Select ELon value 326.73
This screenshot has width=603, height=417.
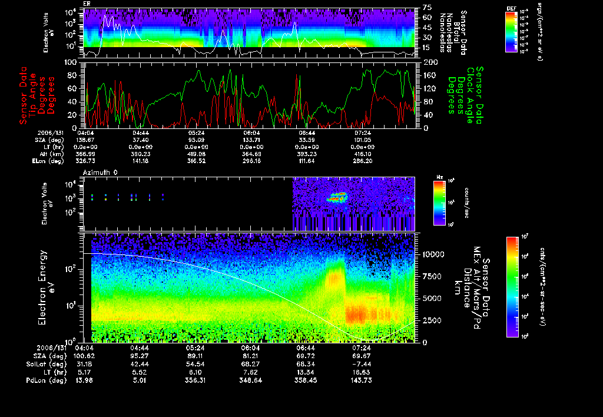(x=86, y=161)
